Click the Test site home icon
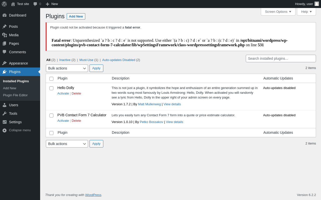This screenshot has height=200, width=321. click(x=13, y=4)
